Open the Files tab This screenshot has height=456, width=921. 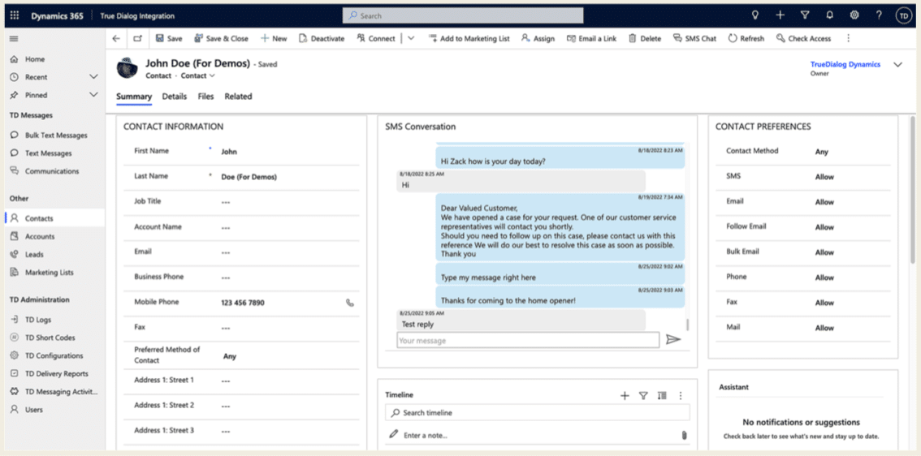click(x=205, y=97)
